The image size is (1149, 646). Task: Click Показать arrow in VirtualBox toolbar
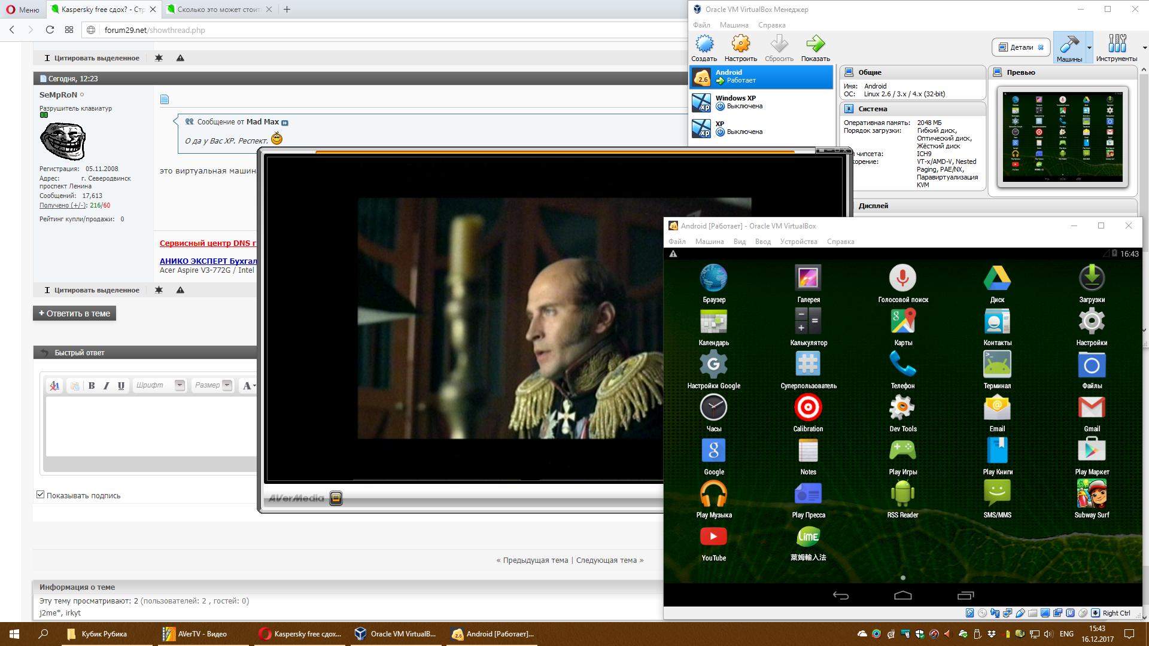(x=816, y=48)
